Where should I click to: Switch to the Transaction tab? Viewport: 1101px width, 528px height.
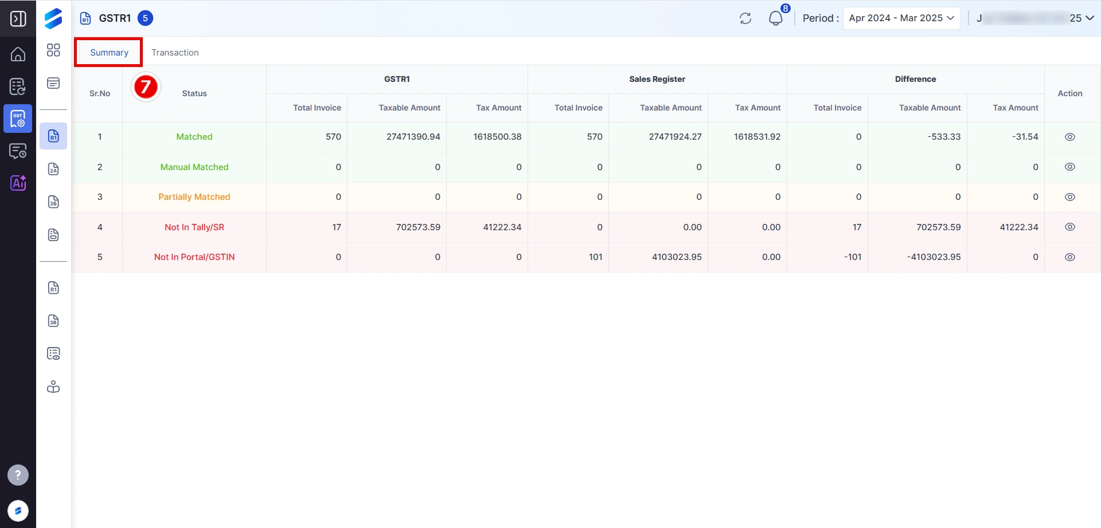[175, 53]
